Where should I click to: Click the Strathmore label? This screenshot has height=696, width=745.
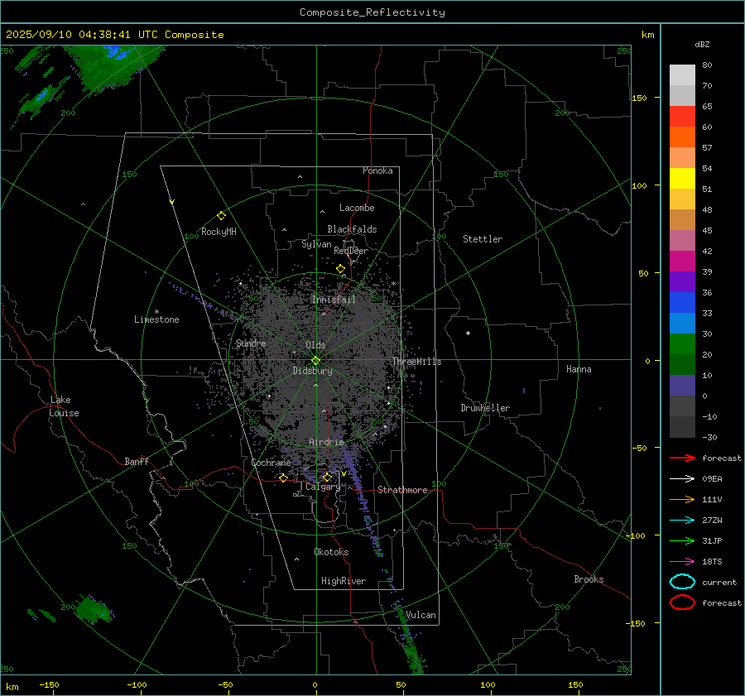point(402,490)
